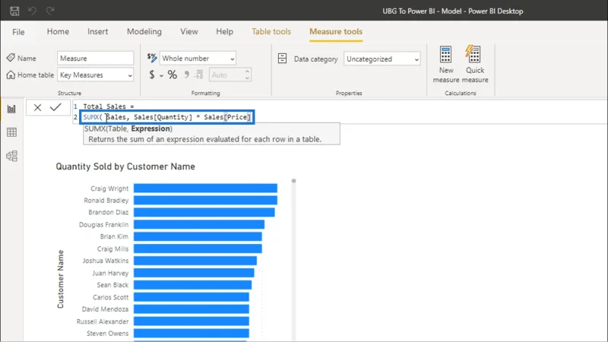Open the Home table dropdown
Image resolution: width=608 pixels, height=342 pixels.
[x=96, y=74]
